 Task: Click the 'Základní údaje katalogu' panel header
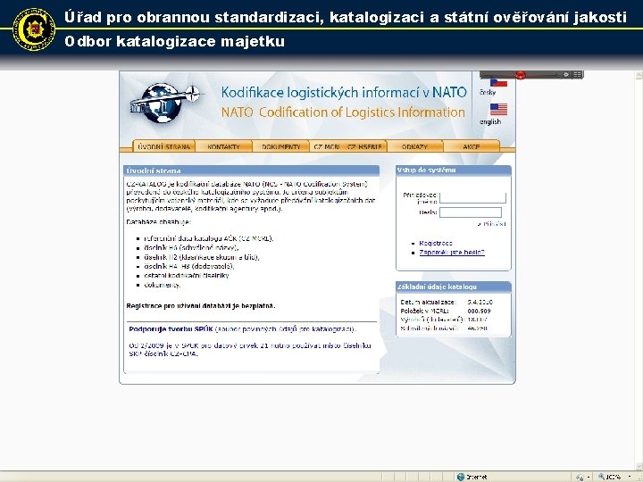(x=454, y=287)
